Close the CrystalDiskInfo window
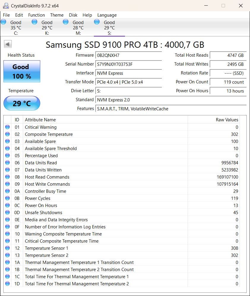The image size is (250, 296). point(241,6)
